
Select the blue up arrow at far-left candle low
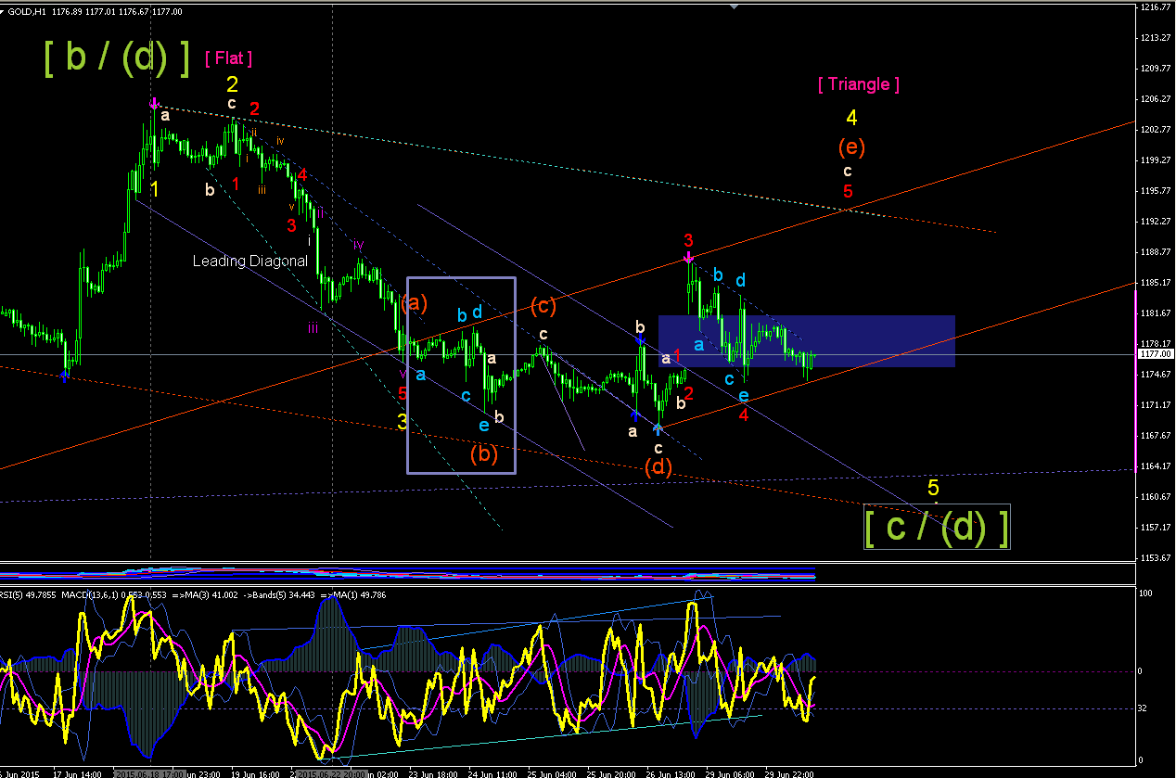tap(63, 376)
